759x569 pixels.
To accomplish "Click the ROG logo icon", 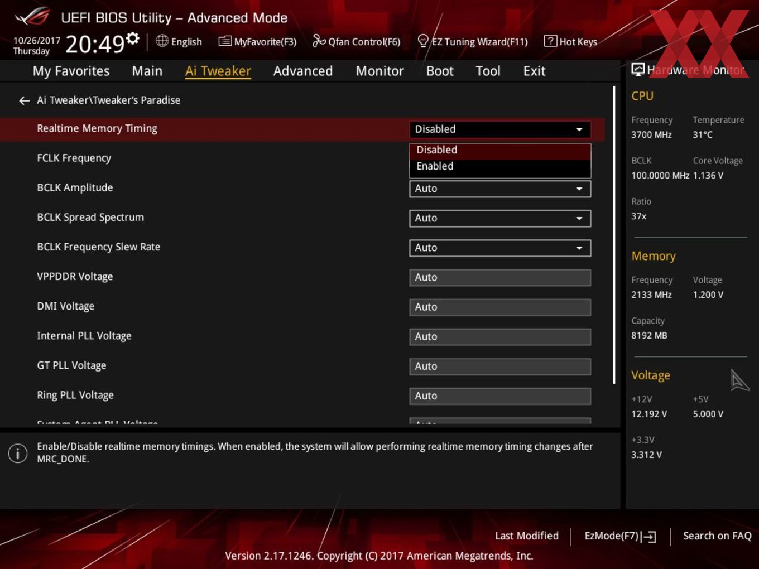I will [x=32, y=17].
